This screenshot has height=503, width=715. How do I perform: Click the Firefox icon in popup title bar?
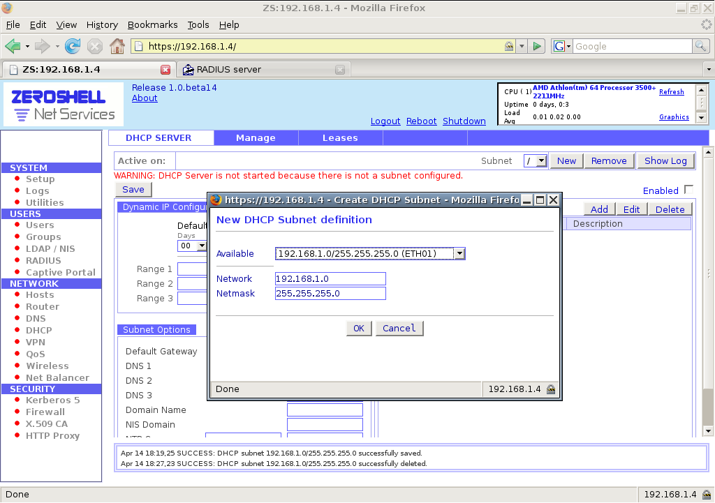point(216,200)
